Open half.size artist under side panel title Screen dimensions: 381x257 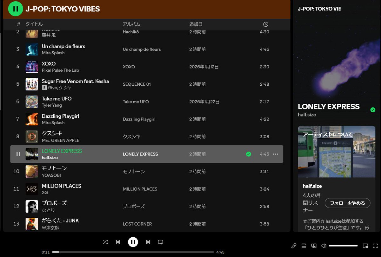(307, 115)
